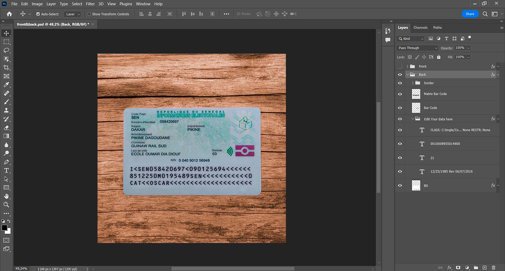The height and width of the screenshot is (271, 505).
Task: Select the Frame tool
Action: click(6, 76)
